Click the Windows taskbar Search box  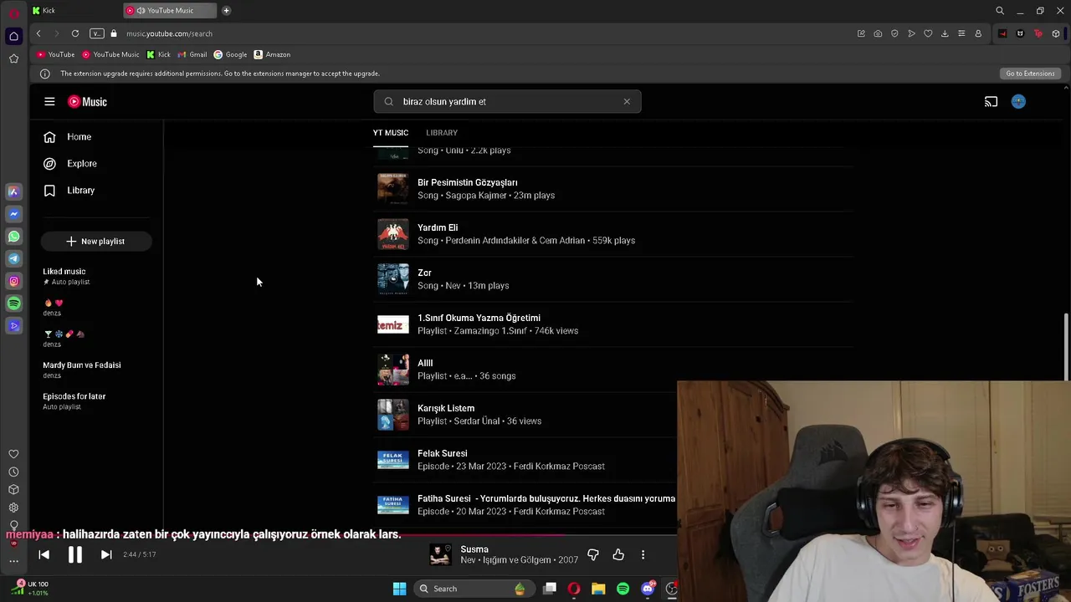click(473, 589)
